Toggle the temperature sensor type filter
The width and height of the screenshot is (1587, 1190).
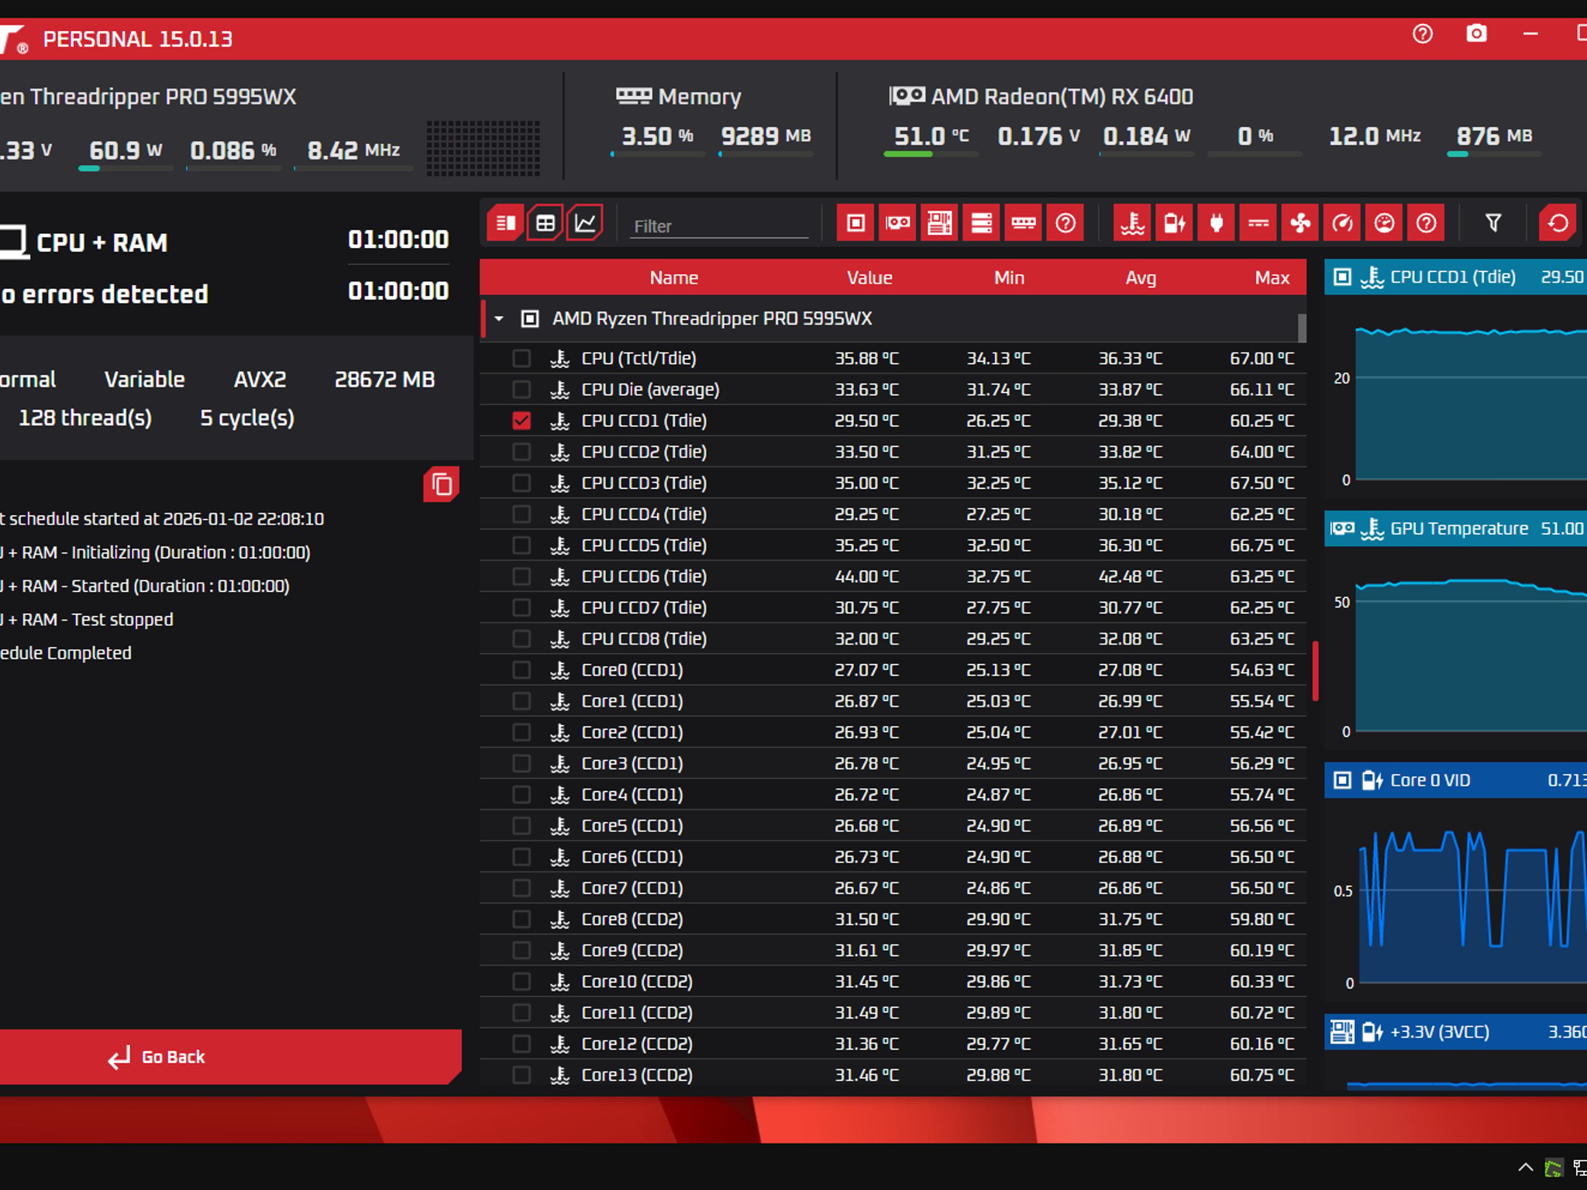(1132, 223)
